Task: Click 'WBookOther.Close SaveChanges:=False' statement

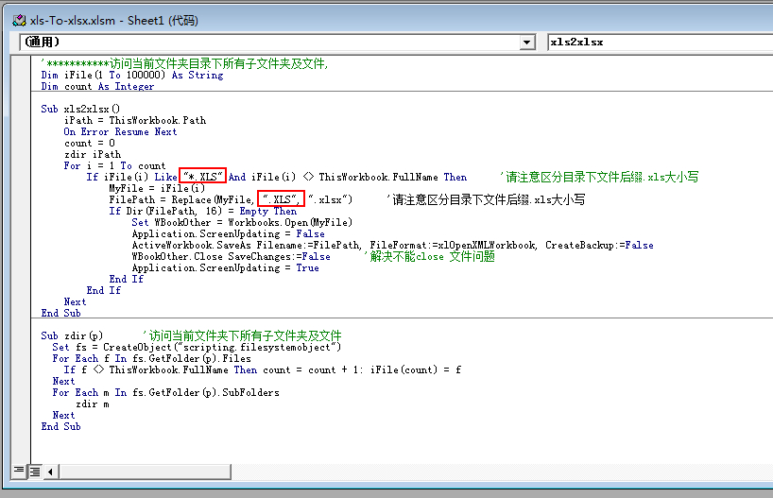Action: pyautogui.click(x=231, y=256)
